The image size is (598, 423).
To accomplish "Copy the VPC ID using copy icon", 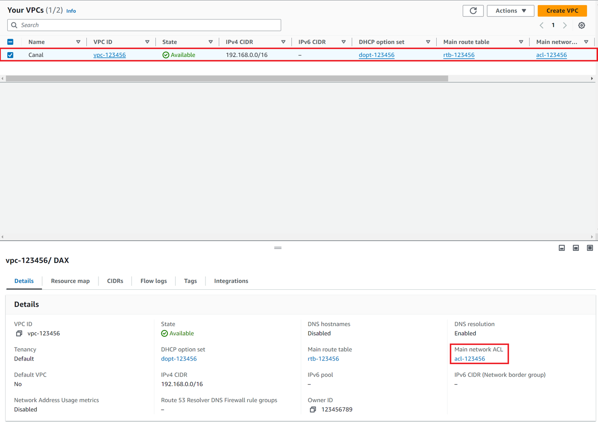I will click(19, 334).
